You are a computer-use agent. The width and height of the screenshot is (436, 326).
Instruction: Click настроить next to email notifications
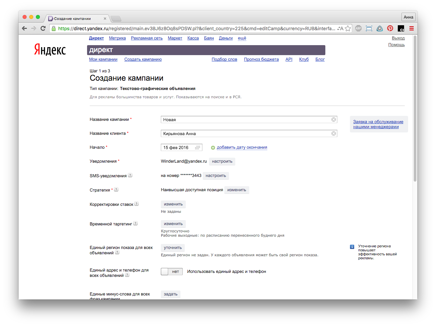pyautogui.click(x=222, y=161)
